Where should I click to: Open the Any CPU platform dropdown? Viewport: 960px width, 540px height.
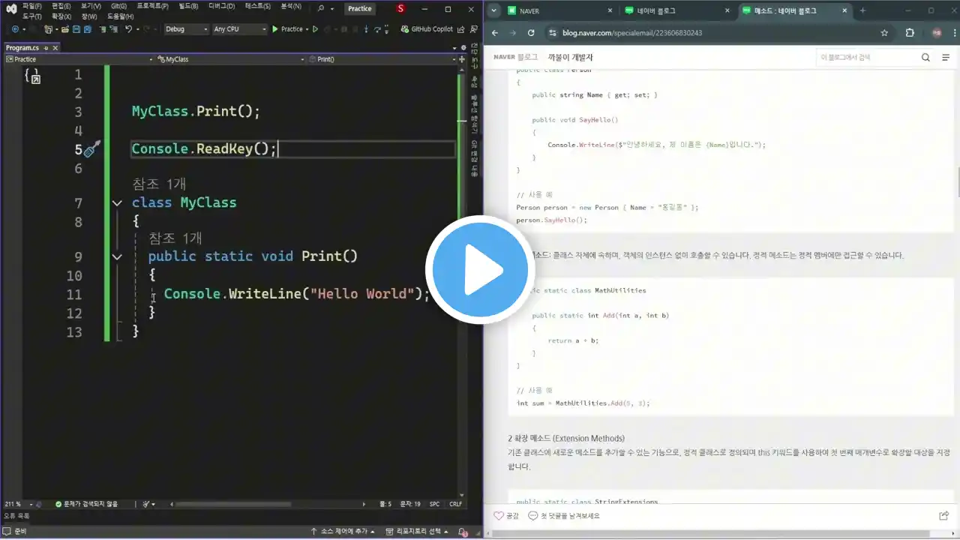pyautogui.click(x=239, y=29)
